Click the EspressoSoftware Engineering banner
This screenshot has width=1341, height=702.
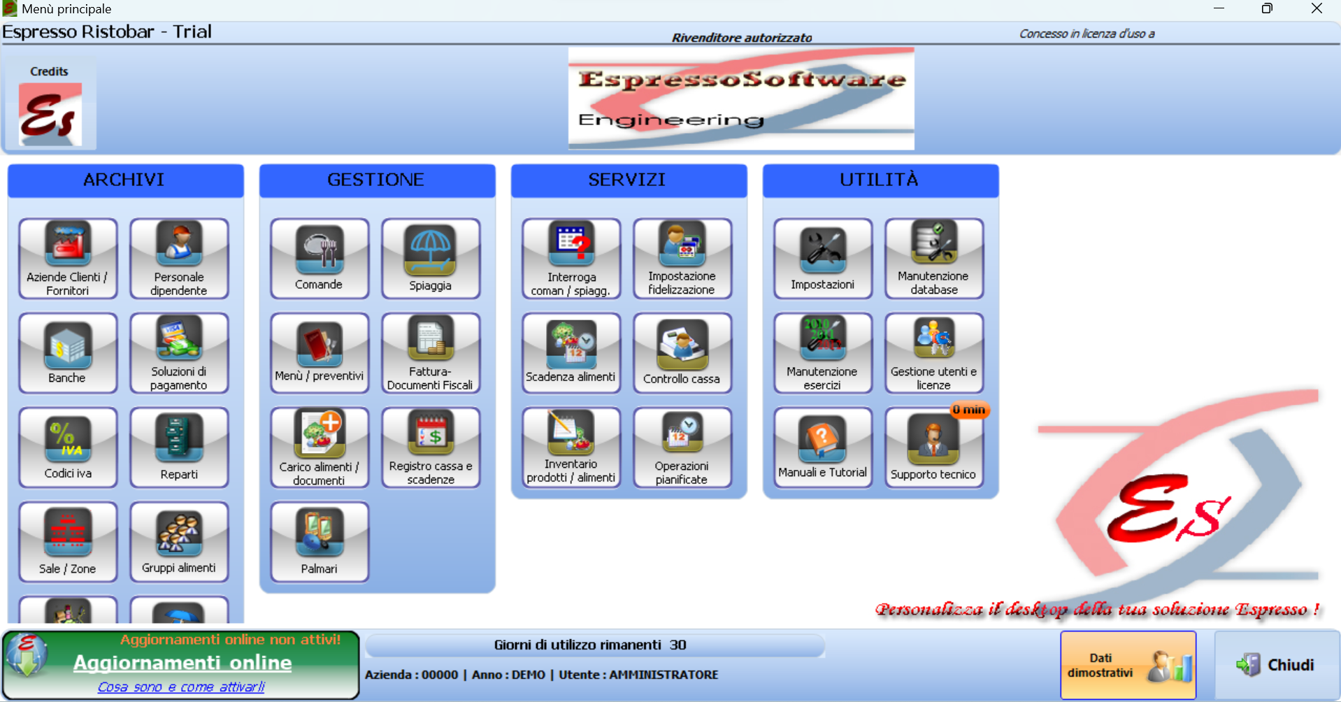tap(741, 99)
